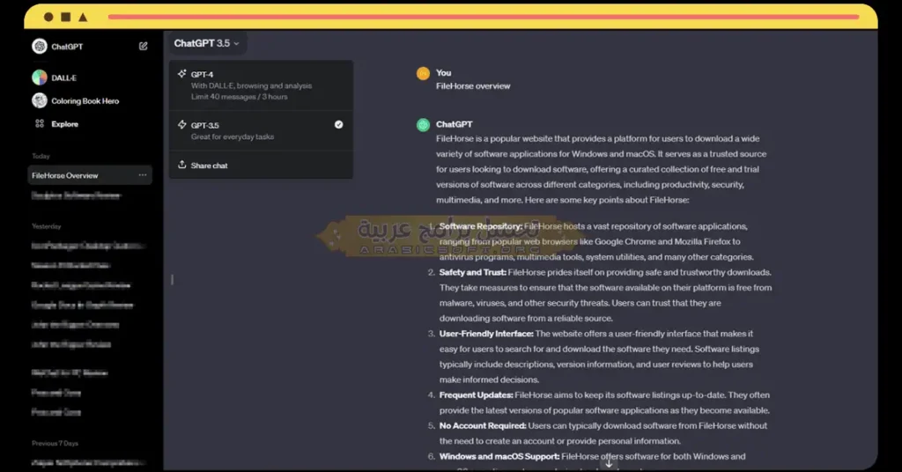The image size is (902, 472).
Task: Click the 'User-Friendly Interface:' heading text
Action: [486, 334]
